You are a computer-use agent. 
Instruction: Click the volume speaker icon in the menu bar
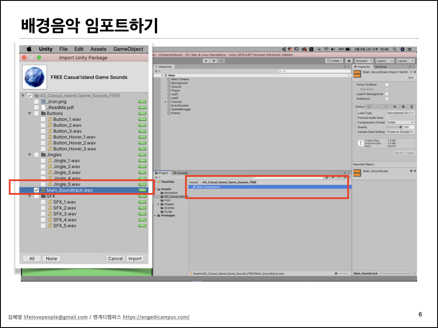[333, 49]
